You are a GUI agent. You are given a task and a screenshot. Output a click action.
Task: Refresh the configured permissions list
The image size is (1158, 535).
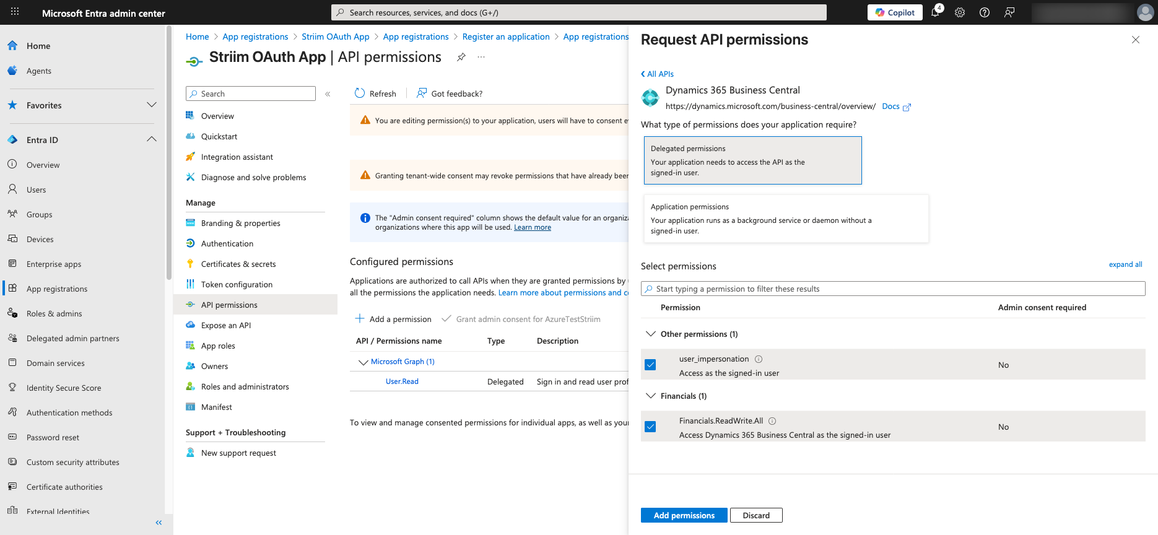pyautogui.click(x=375, y=93)
